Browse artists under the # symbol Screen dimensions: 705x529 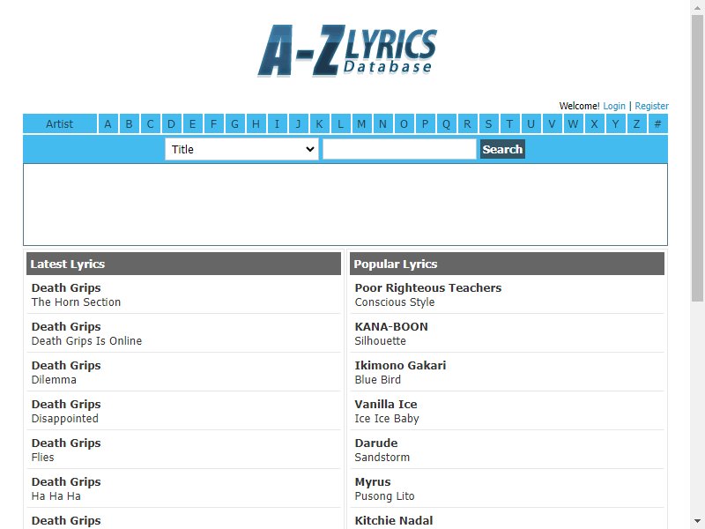pyautogui.click(x=657, y=124)
